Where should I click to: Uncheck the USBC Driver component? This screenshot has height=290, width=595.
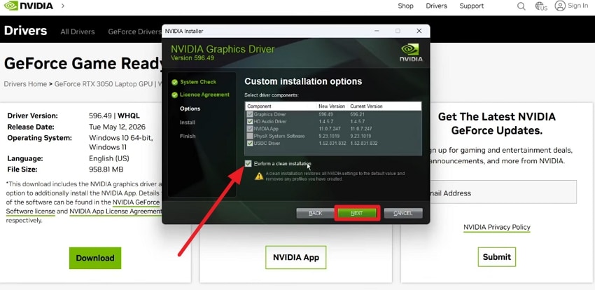point(250,144)
